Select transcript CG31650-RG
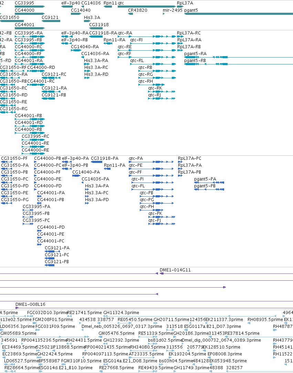This screenshot has height=373, width=293. coord(13,109)
